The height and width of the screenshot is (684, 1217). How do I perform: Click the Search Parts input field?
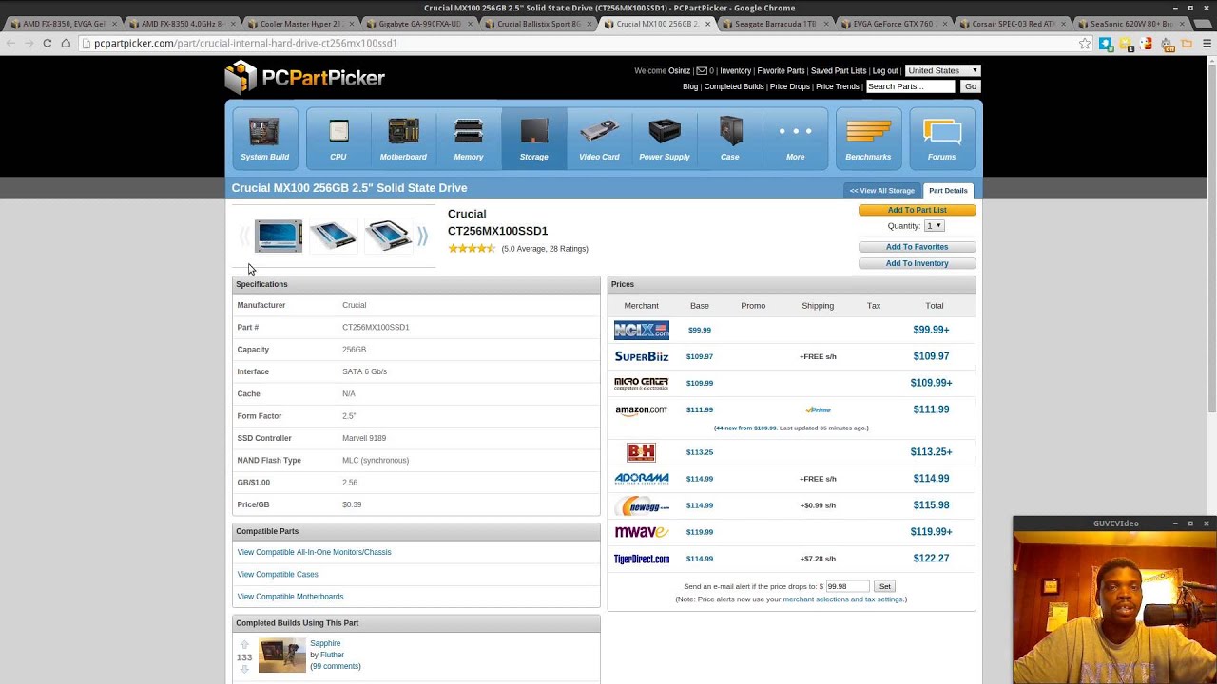pos(910,86)
